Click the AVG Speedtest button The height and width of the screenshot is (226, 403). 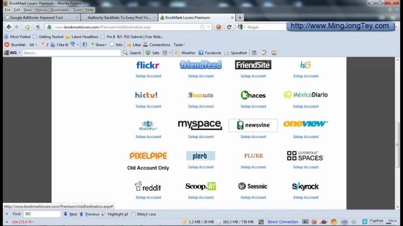(236, 53)
